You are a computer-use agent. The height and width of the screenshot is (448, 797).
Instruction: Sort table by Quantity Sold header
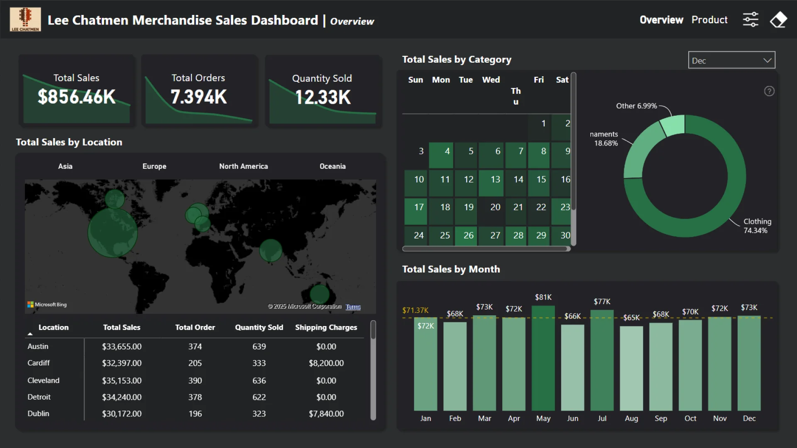click(259, 327)
